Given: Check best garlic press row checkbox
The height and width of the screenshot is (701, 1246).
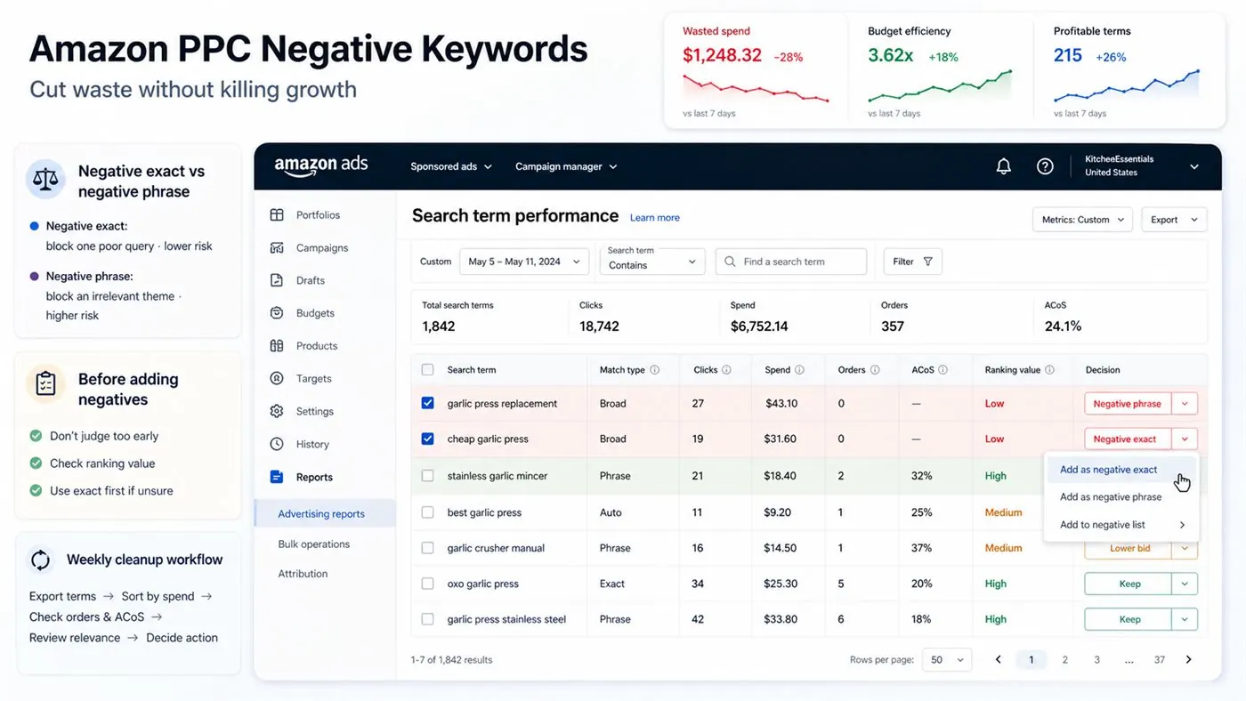Looking at the screenshot, I should [x=427, y=512].
